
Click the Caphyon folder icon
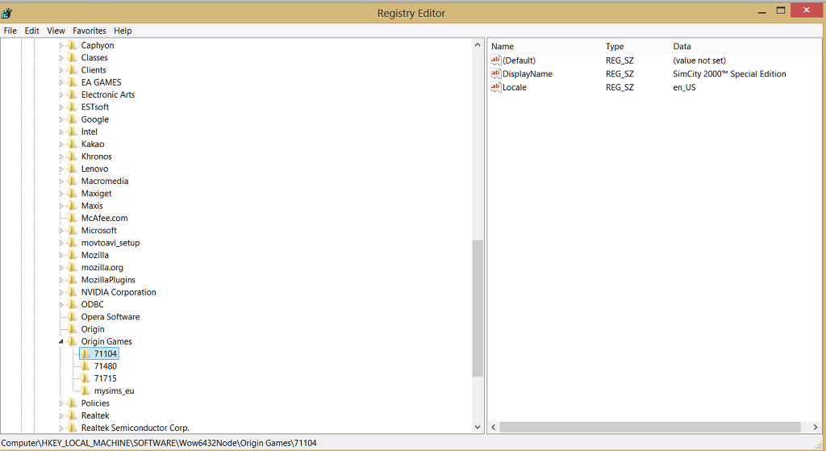pos(73,45)
